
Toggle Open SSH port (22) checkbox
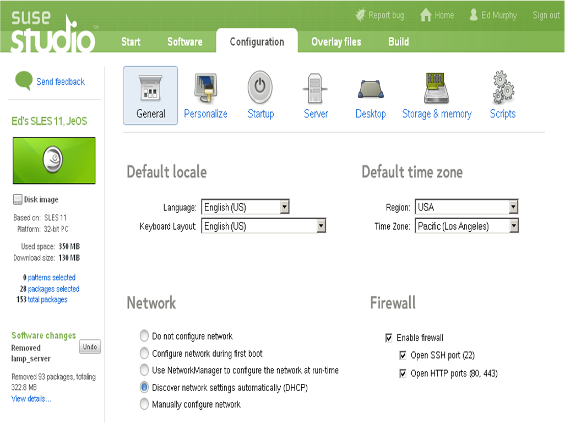coord(403,356)
